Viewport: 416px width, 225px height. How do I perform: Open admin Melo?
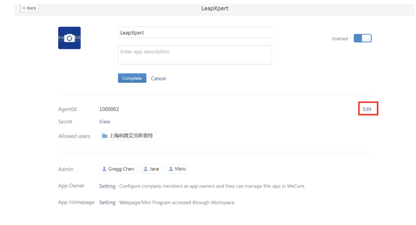point(177,169)
